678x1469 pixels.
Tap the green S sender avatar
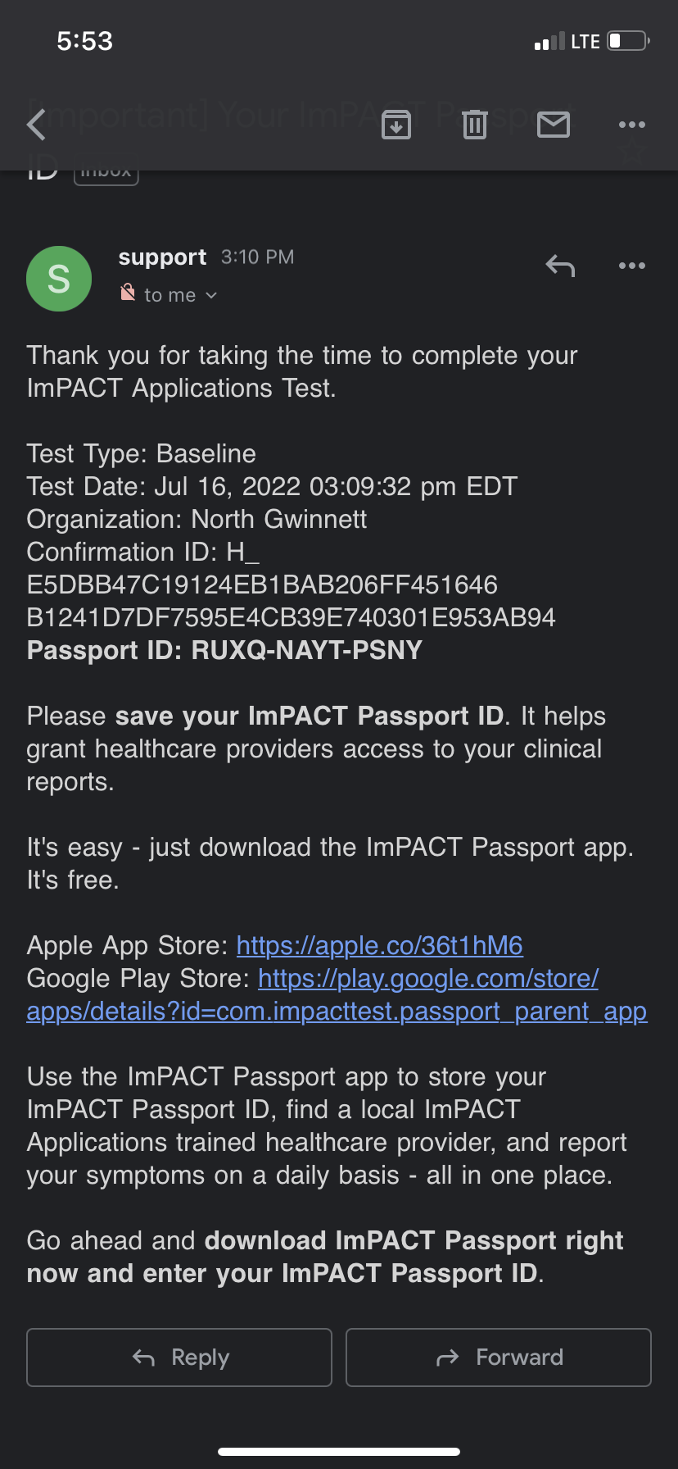point(59,279)
